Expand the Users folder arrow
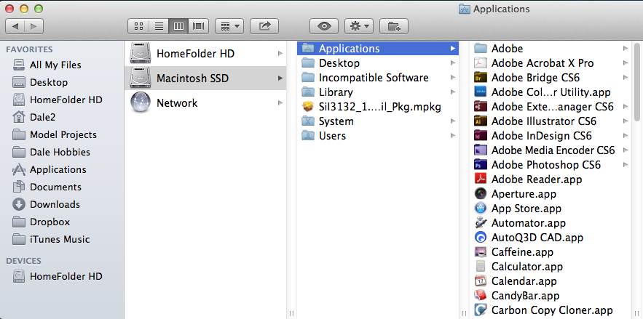The width and height of the screenshot is (643, 319). point(453,136)
